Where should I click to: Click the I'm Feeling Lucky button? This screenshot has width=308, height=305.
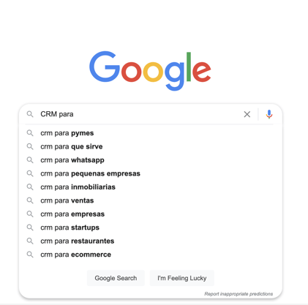point(182,278)
